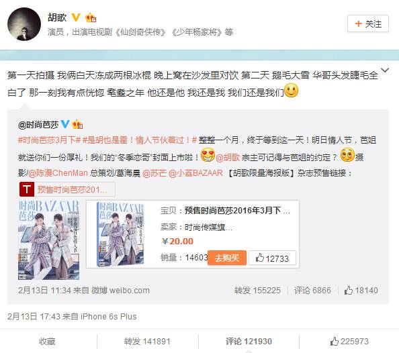Open 胡歌's profile avatar picture
This screenshot has width=399, height=353.
point(24,24)
